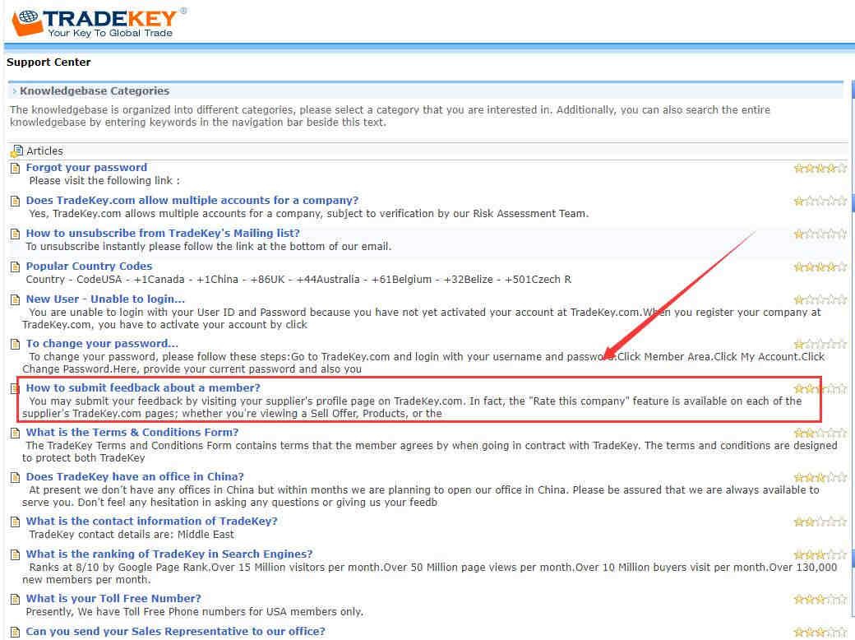855x640 pixels.
Task: Click document icon beside New User login article
Action: click(x=16, y=299)
